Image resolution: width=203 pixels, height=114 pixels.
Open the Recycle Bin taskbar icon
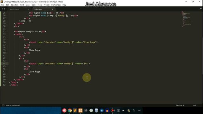click(x=96, y=111)
